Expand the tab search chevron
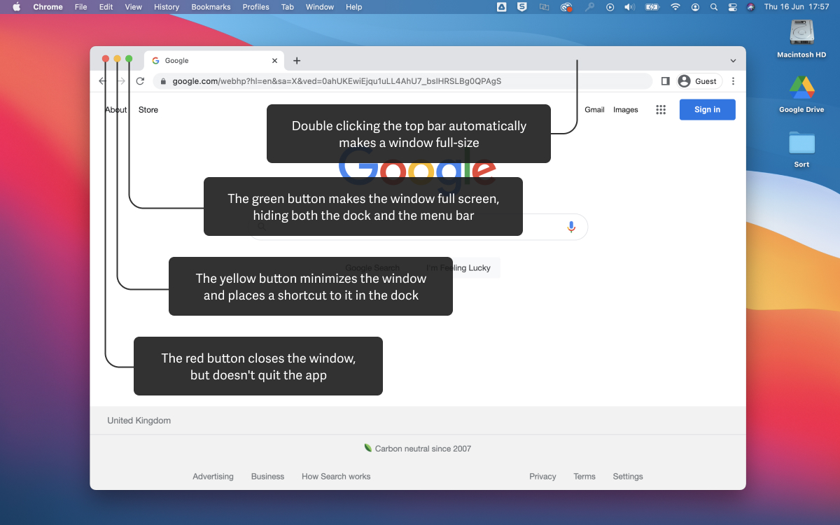The width and height of the screenshot is (840, 525). pyautogui.click(x=733, y=61)
